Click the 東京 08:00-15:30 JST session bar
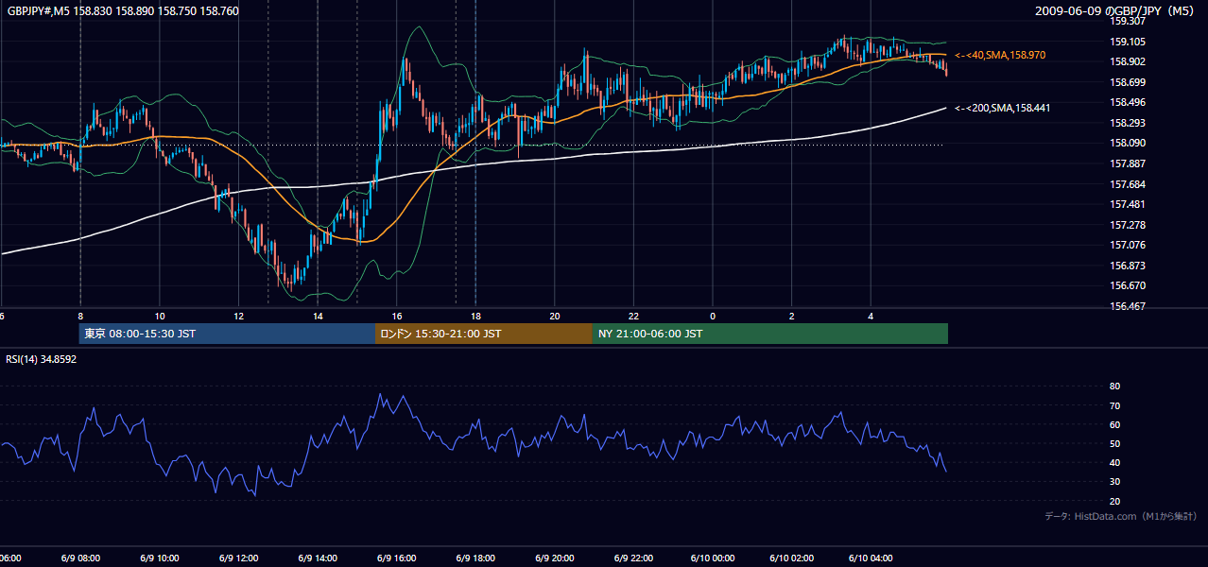Viewport: 1208px width, 567px height. tap(227, 334)
